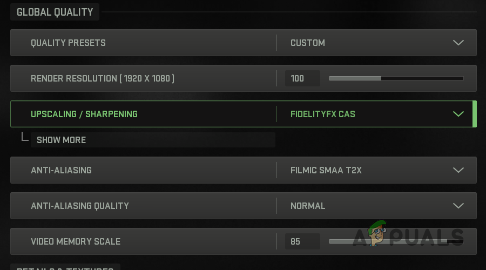This screenshot has width=486, height=270.
Task: Click the Video Memory Scale slider
Action: coord(396,241)
